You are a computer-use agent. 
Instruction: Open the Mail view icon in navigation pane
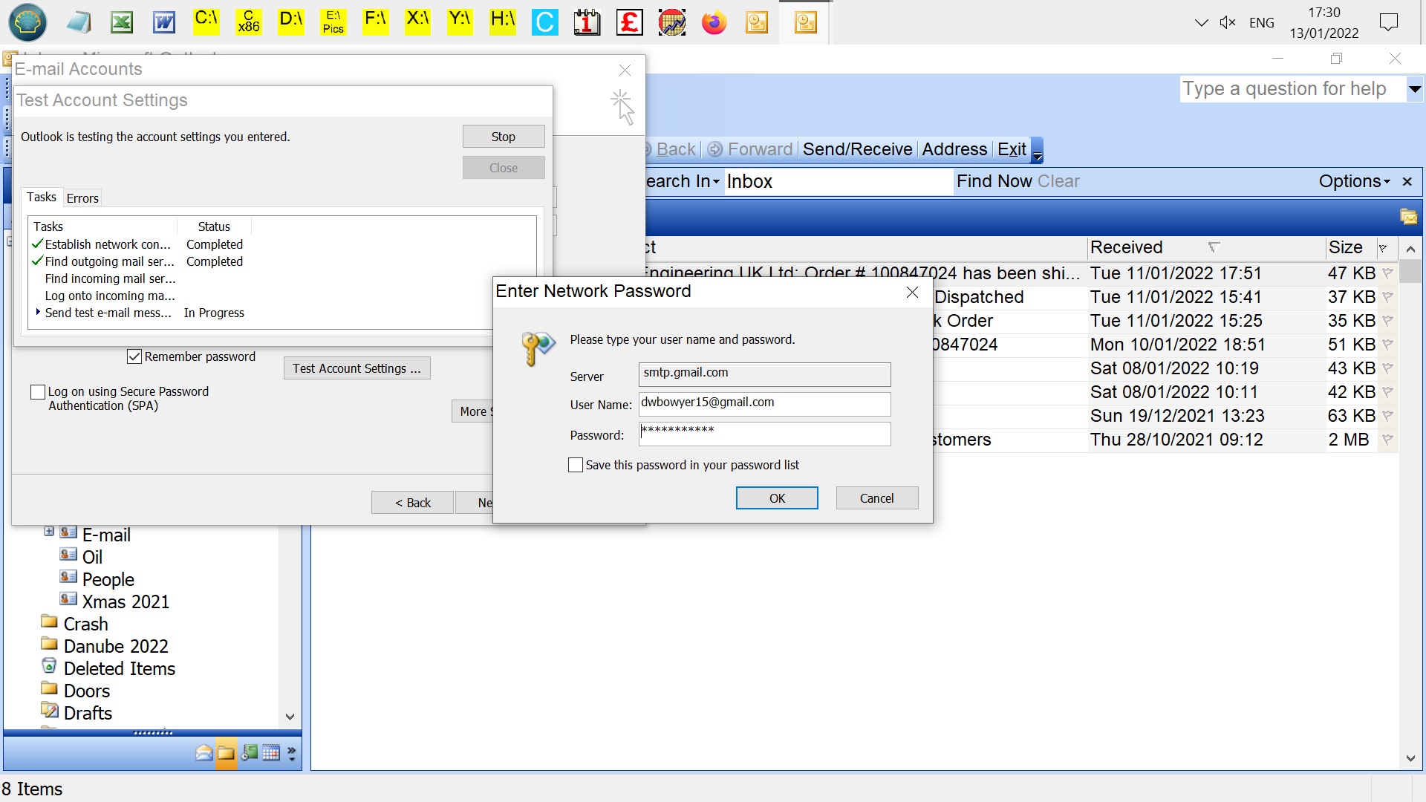[x=204, y=753]
